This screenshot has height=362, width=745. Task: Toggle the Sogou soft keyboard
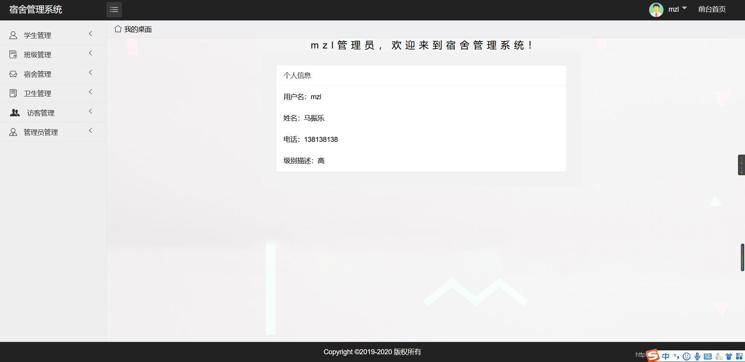click(x=707, y=356)
